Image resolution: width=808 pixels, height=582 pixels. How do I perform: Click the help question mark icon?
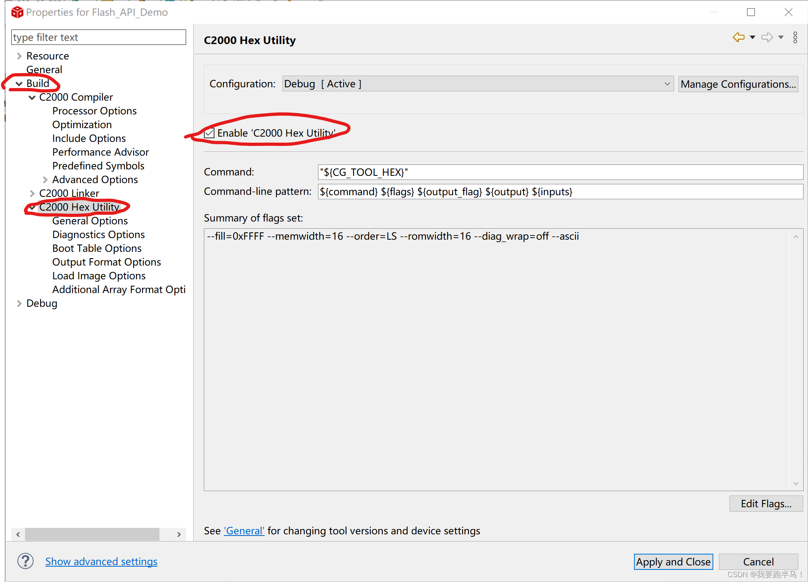pos(25,561)
